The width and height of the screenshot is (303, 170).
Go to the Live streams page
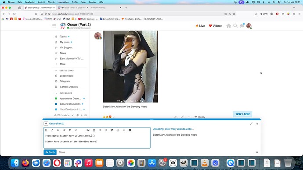[x=200, y=26]
